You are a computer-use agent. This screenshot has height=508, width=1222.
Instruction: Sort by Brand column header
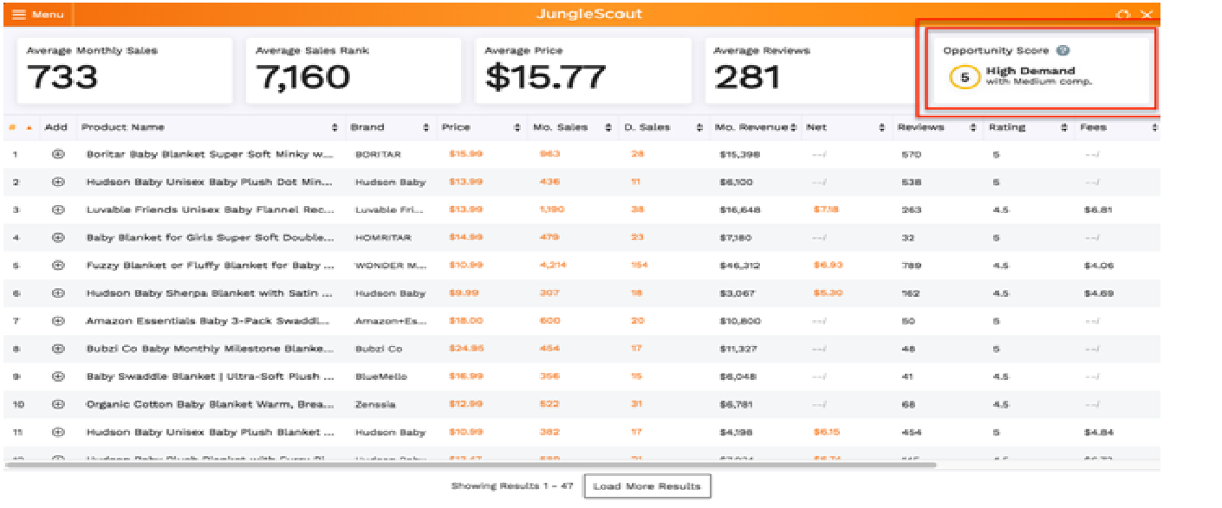(x=367, y=128)
